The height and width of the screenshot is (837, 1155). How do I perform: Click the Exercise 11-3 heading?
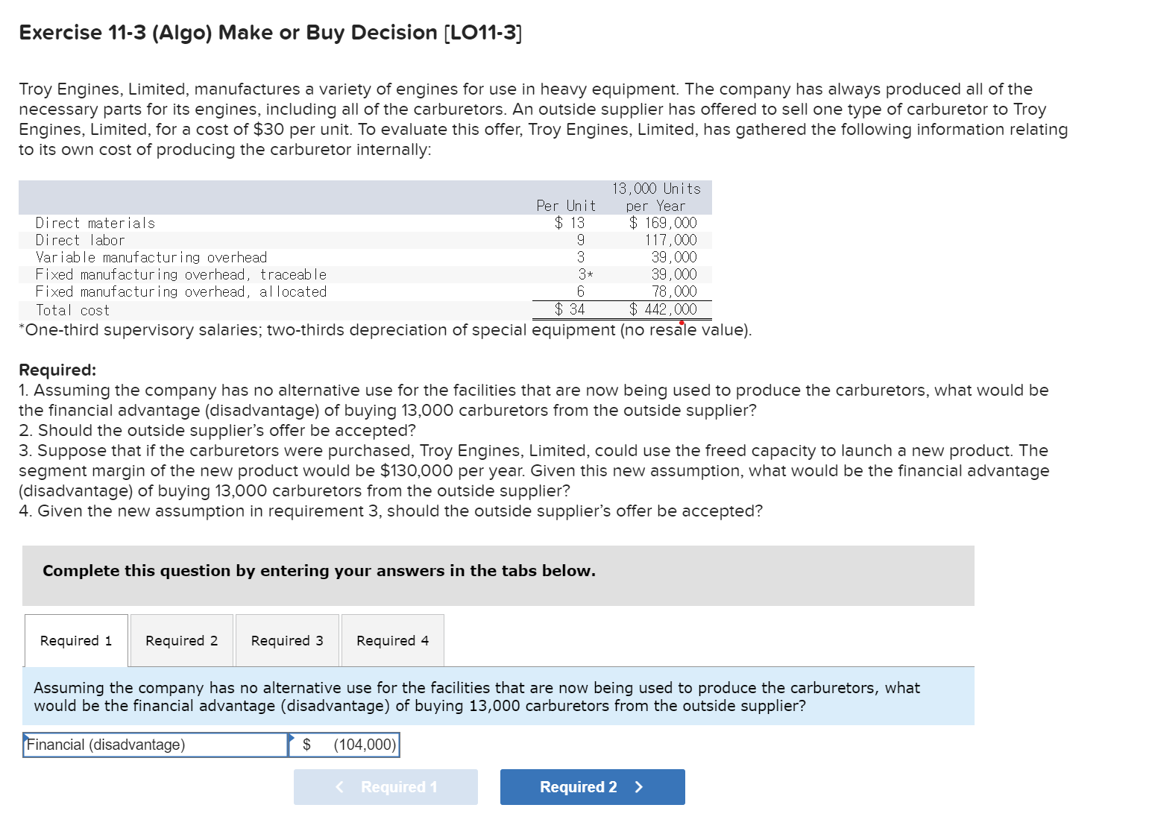(270, 33)
